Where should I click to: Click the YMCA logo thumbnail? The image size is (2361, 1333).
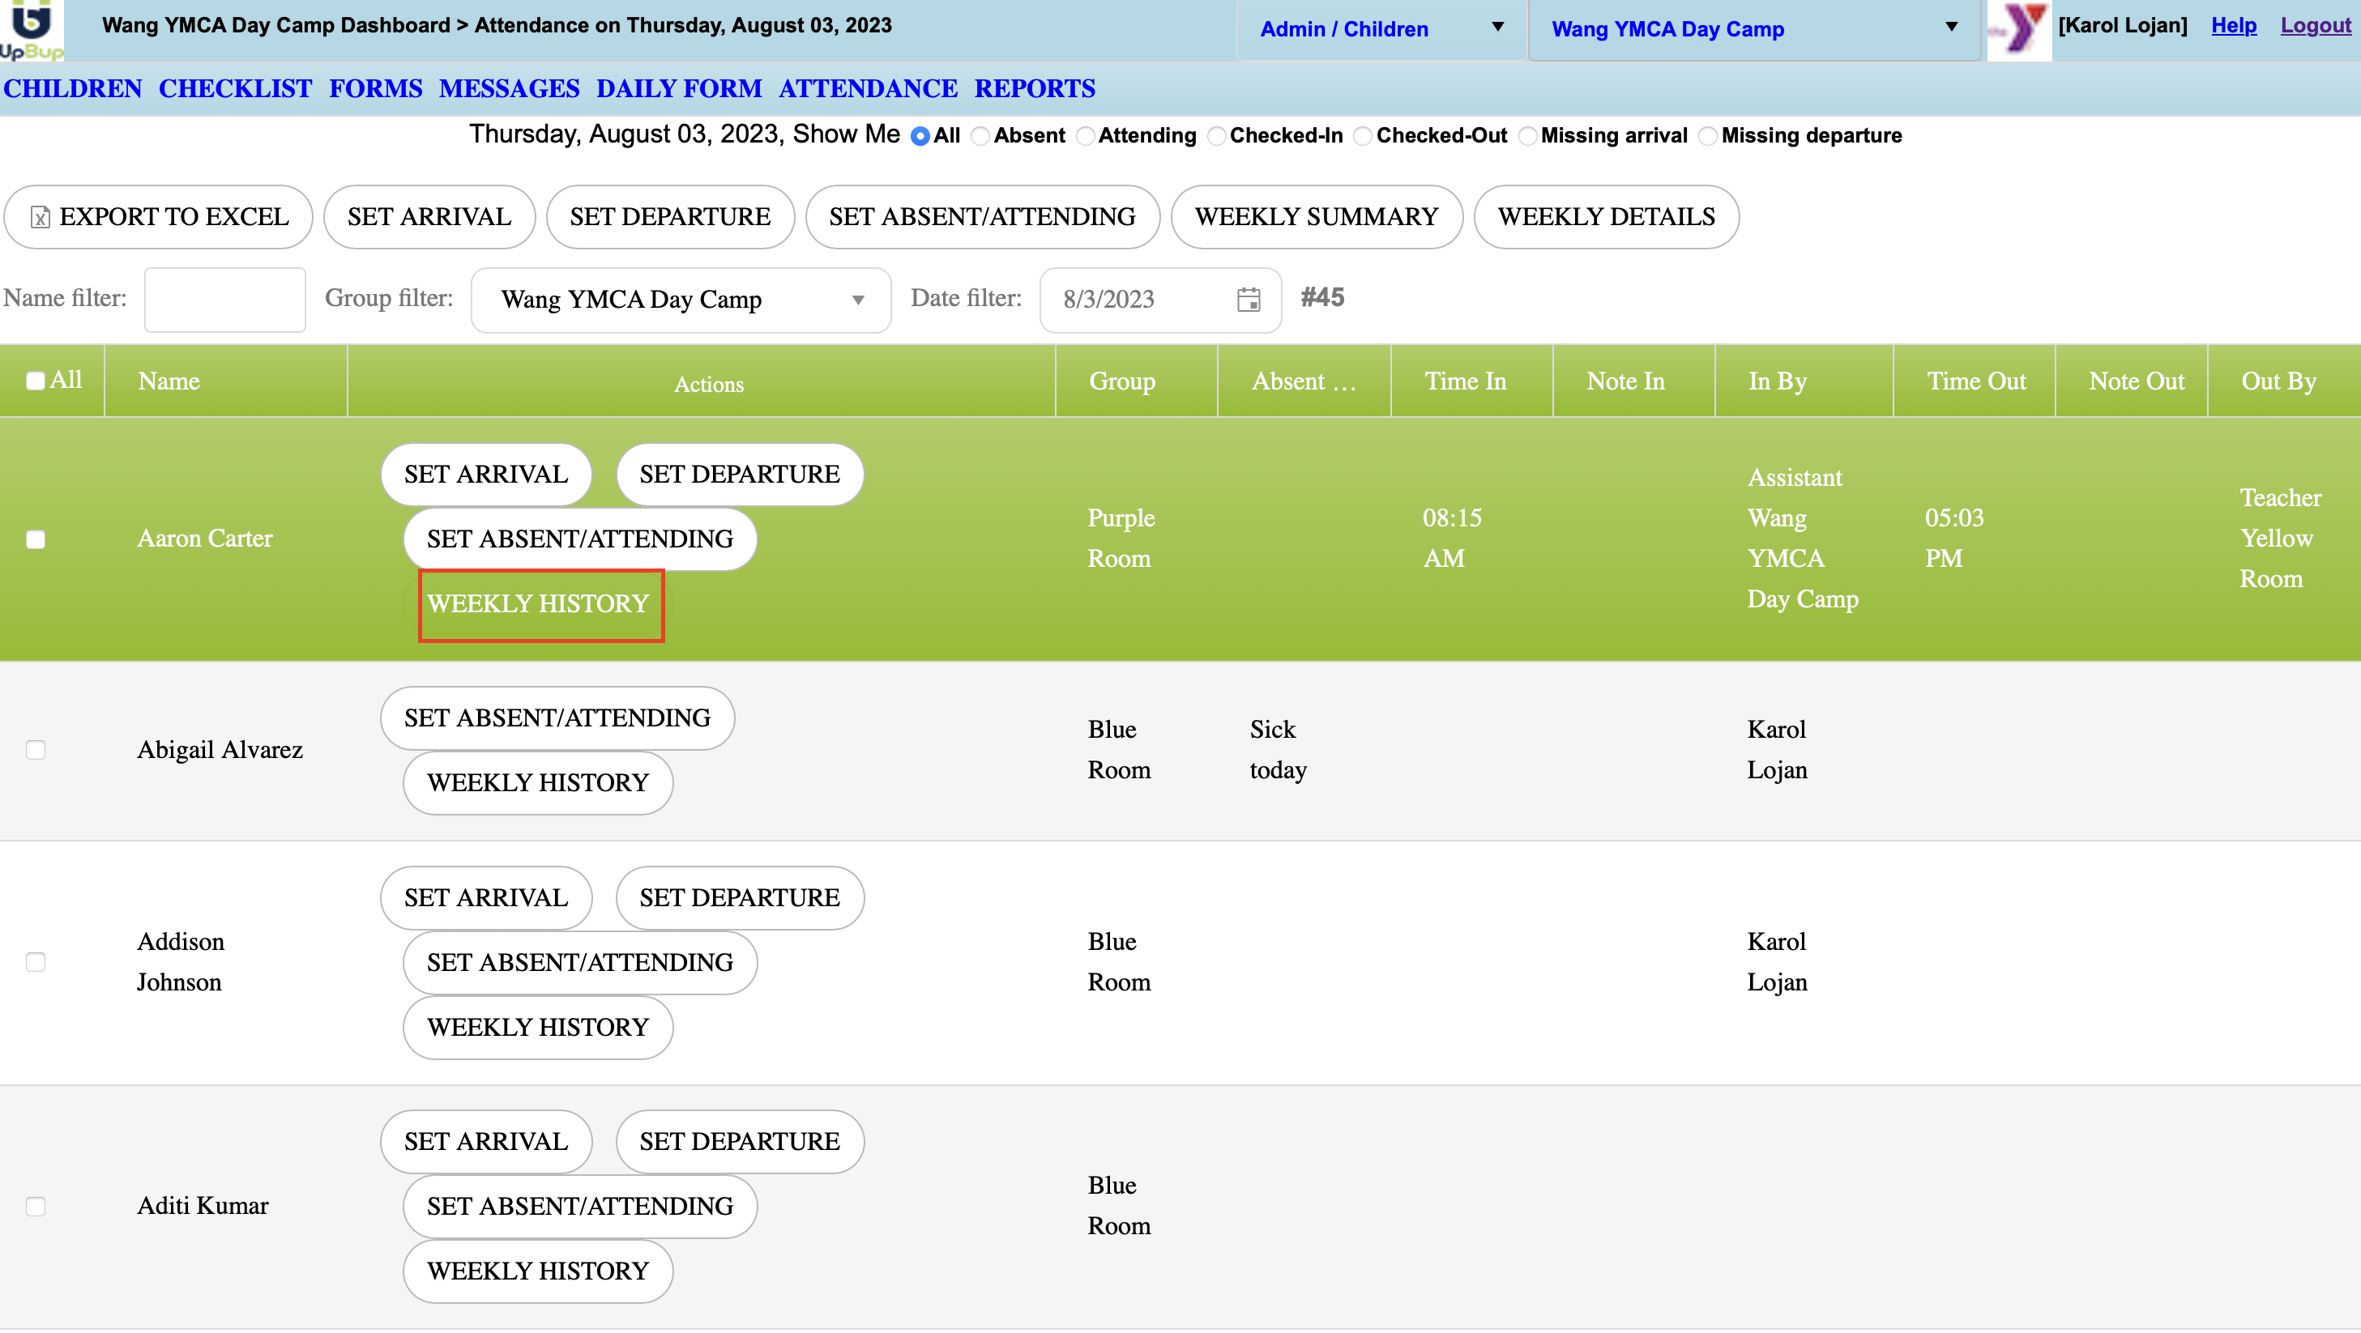pos(2019,30)
